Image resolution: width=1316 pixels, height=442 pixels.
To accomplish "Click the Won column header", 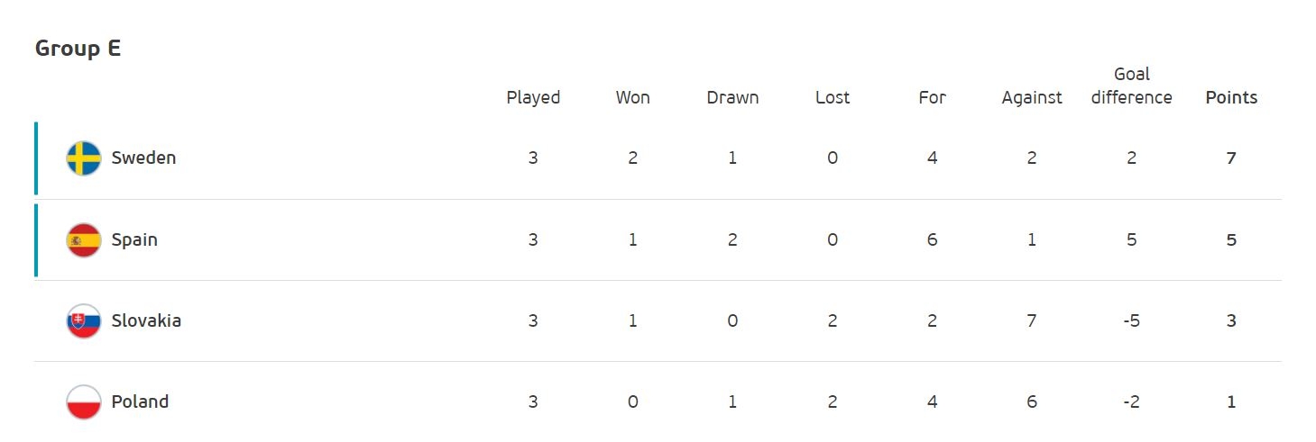I will [x=633, y=98].
